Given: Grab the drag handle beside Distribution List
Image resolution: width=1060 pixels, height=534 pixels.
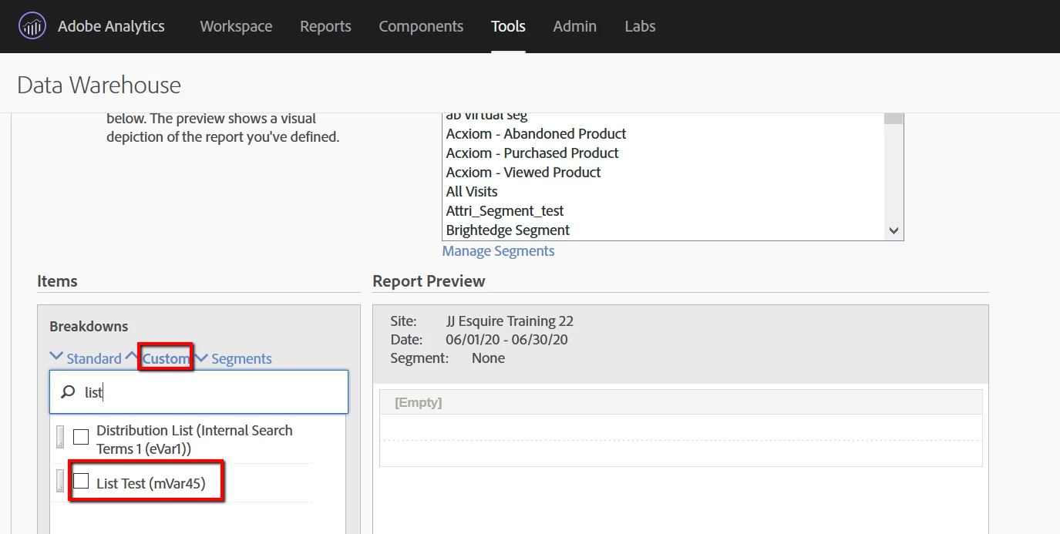Looking at the screenshot, I should point(60,437).
